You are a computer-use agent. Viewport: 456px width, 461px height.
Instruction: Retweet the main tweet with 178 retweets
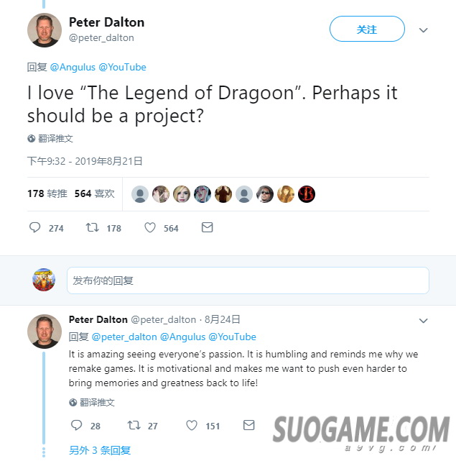point(92,227)
